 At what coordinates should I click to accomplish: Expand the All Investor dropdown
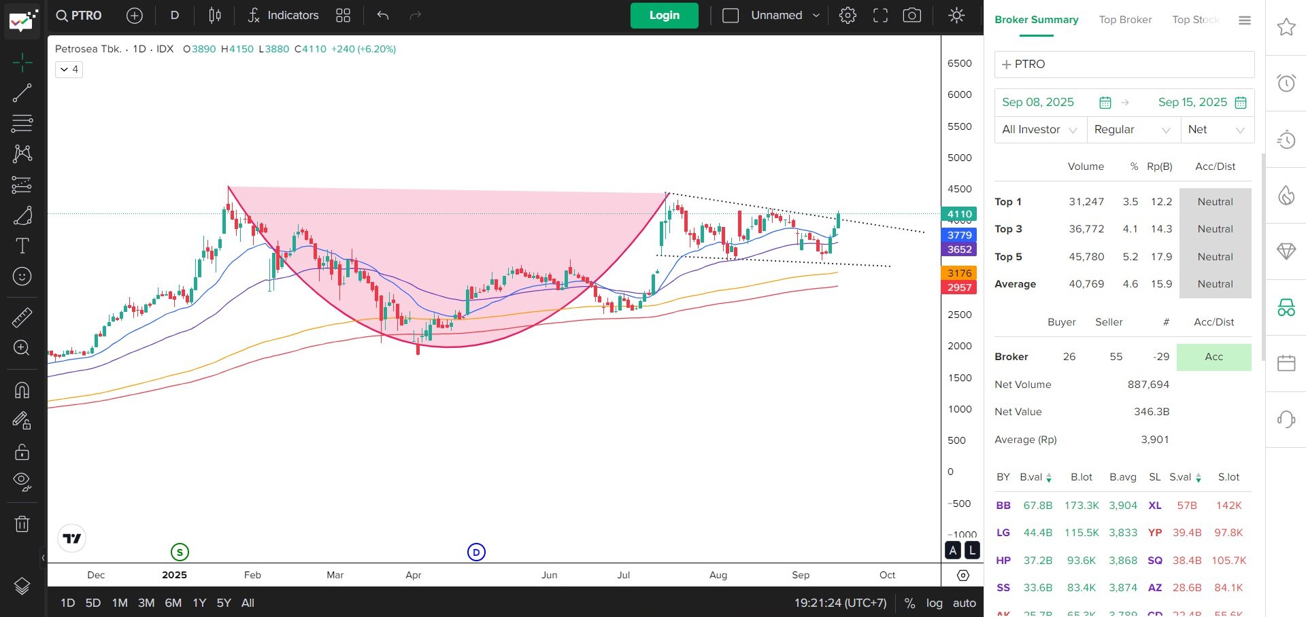tap(1039, 130)
